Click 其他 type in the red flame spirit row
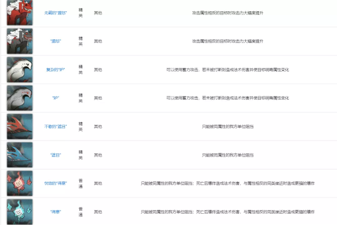The height and width of the screenshot is (225, 337). (x=98, y=183)
